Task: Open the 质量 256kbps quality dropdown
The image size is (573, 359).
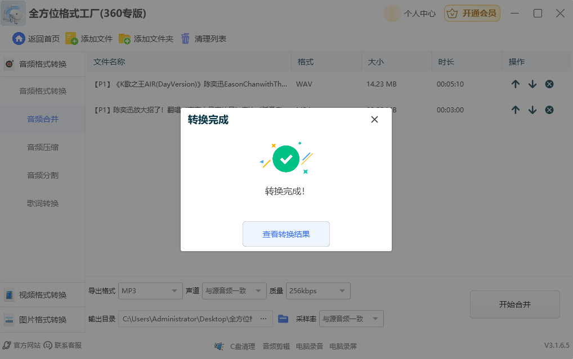Action: tap(318, 290)
